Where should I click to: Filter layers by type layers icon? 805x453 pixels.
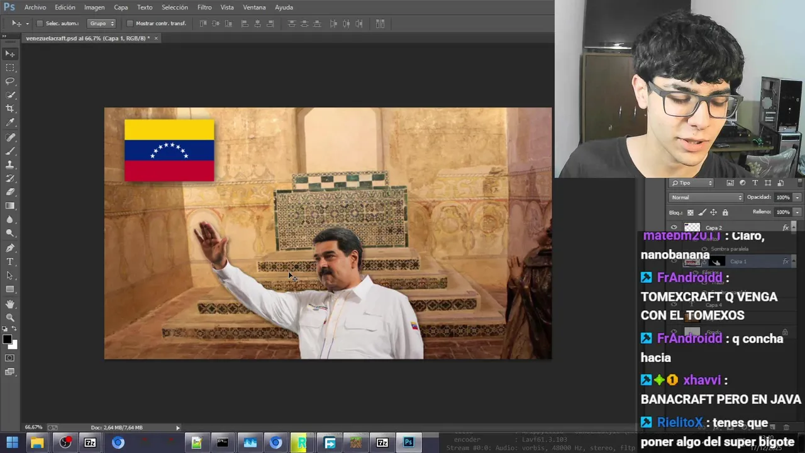[x=755, y=183]
